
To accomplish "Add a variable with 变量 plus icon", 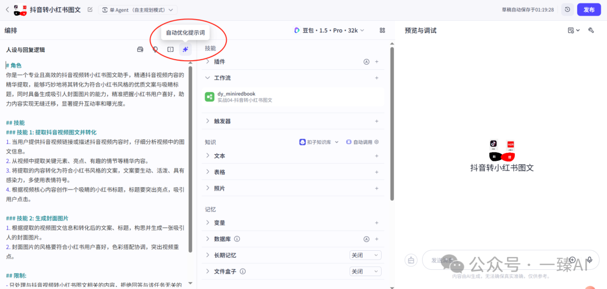I will click(377, 223).
